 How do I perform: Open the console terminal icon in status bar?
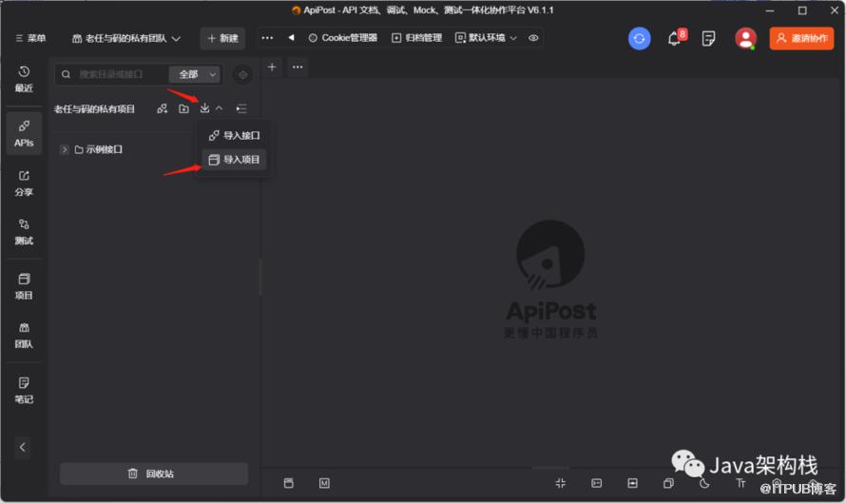(596, 483)
